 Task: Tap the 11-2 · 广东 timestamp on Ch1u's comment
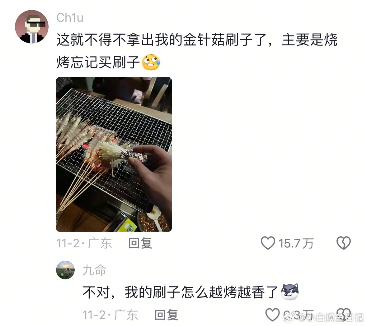[84, 243]
